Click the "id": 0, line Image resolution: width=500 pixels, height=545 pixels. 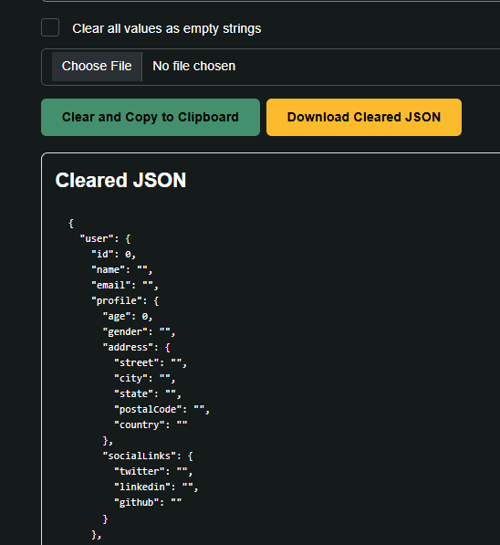point(114,255)
